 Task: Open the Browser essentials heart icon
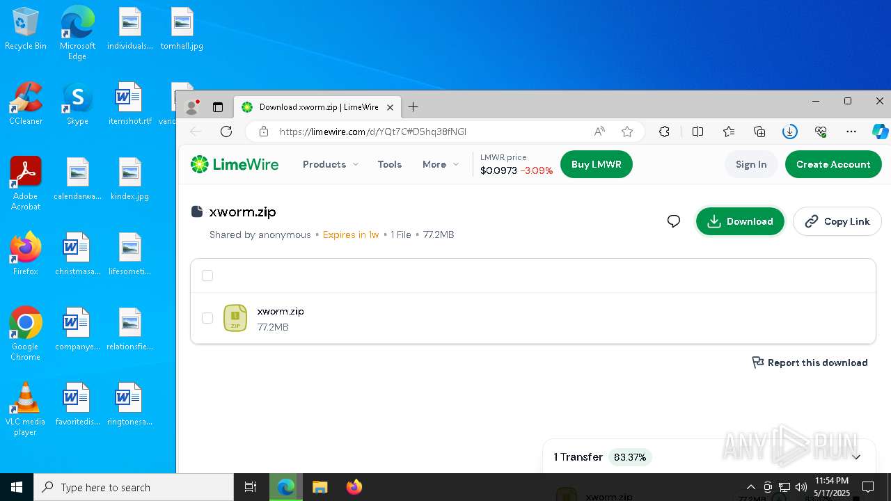coord(821,132)
